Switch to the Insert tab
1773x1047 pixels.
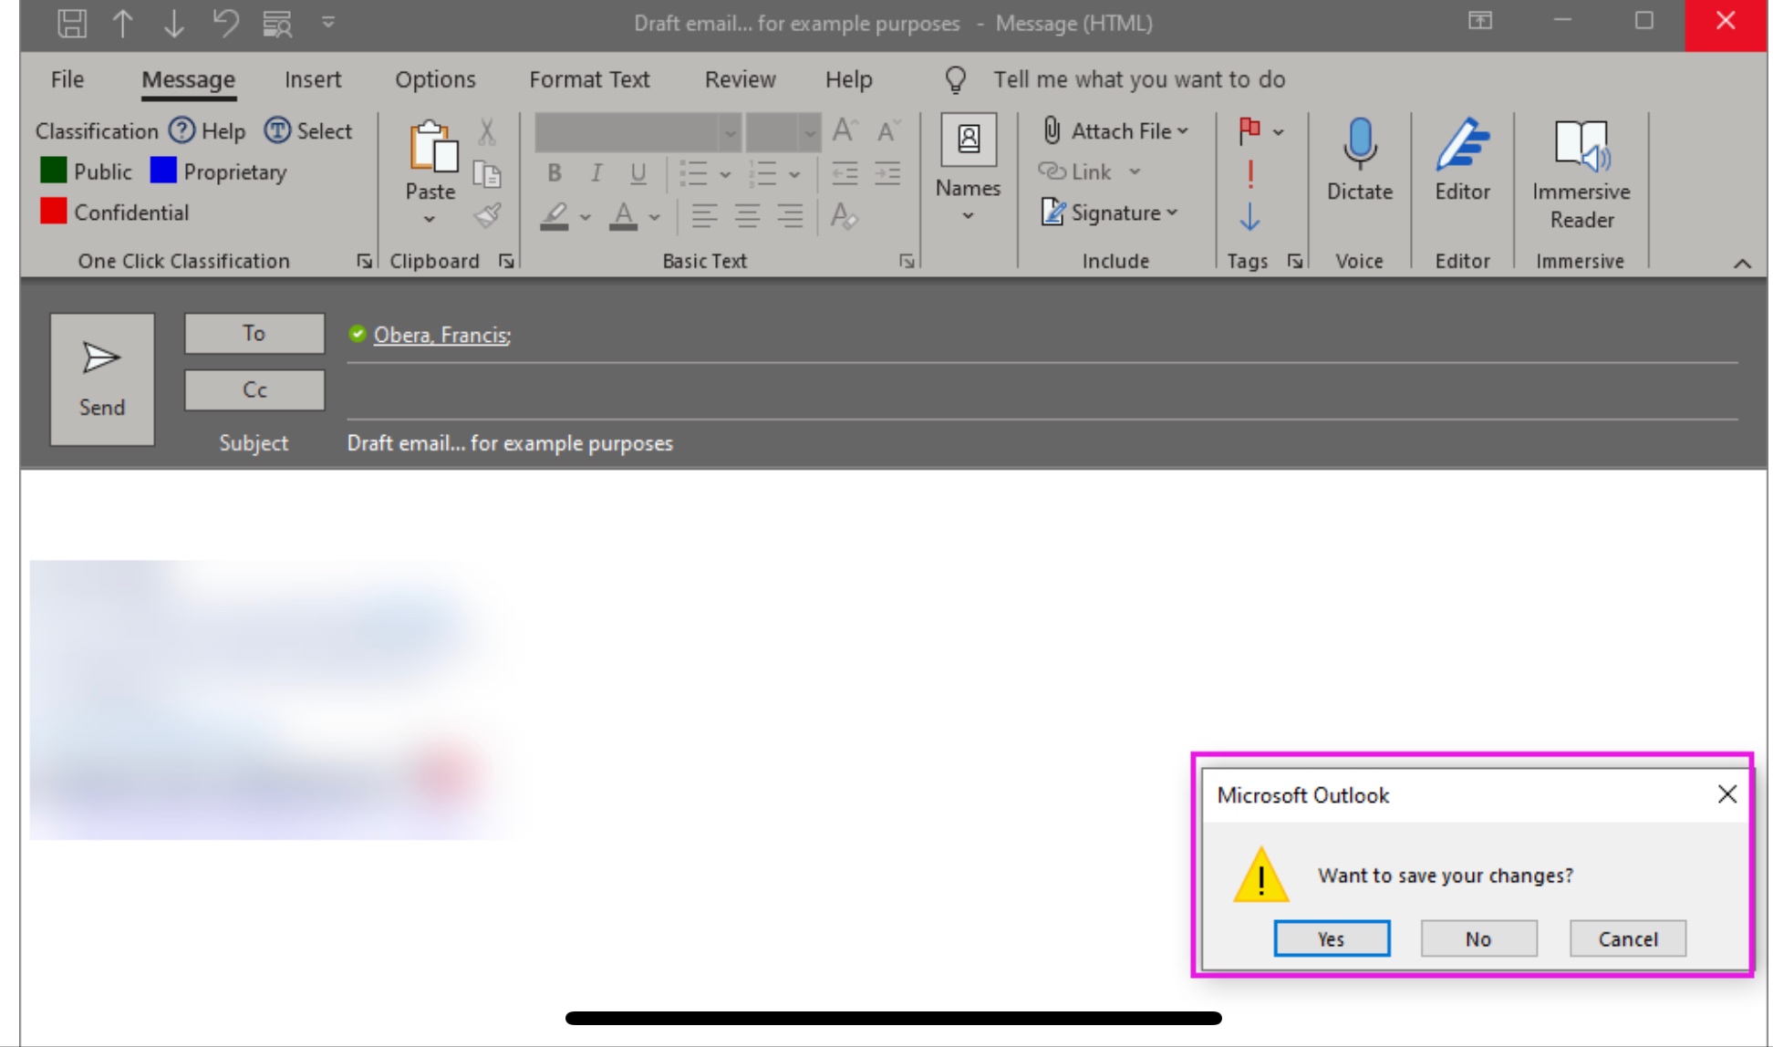coord(313,79)
